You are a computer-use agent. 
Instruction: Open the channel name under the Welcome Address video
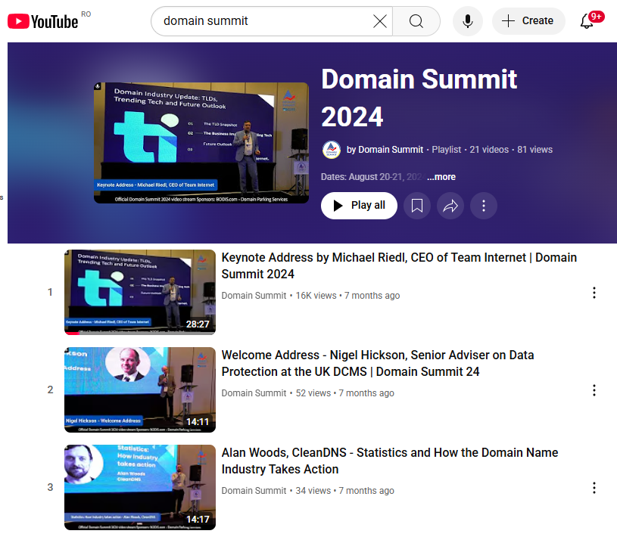coord(254,393)
